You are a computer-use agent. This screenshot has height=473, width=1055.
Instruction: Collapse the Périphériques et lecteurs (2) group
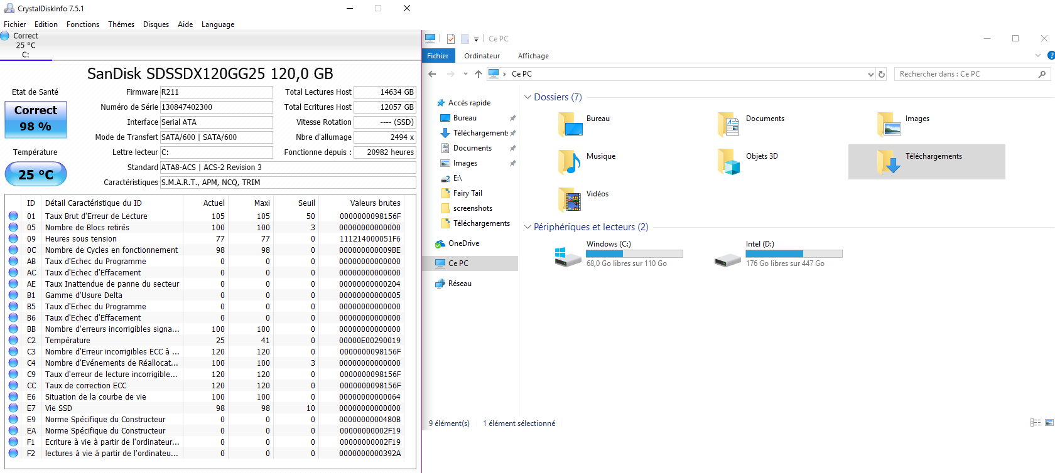click(x=527, y=227)
